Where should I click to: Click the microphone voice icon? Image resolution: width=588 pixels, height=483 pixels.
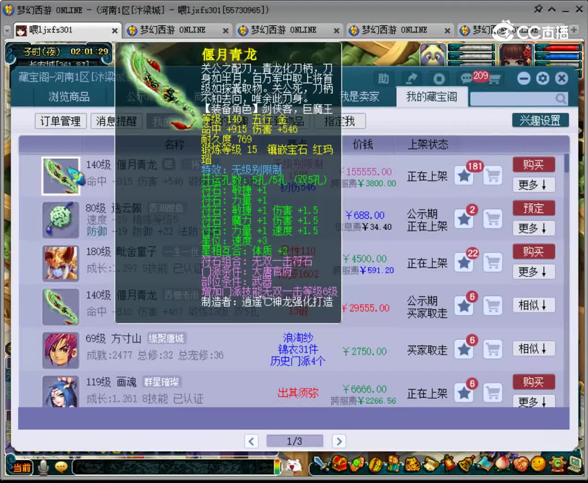pyautogui.click(x=44, y=467)
